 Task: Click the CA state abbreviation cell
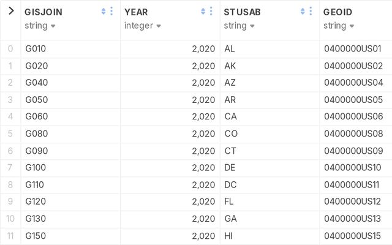coord(230,116)
